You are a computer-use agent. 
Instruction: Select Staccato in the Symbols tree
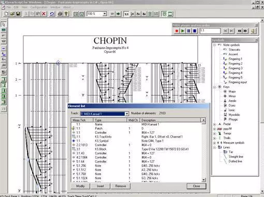[x=234, y=50]
